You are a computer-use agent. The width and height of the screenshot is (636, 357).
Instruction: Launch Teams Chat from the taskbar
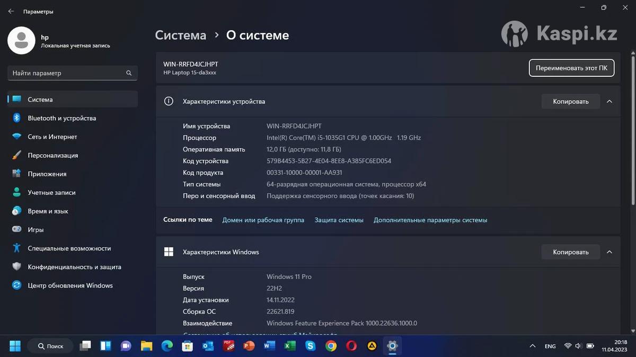point(126,346)
